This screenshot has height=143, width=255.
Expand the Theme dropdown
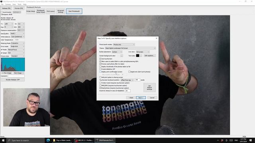130,48
